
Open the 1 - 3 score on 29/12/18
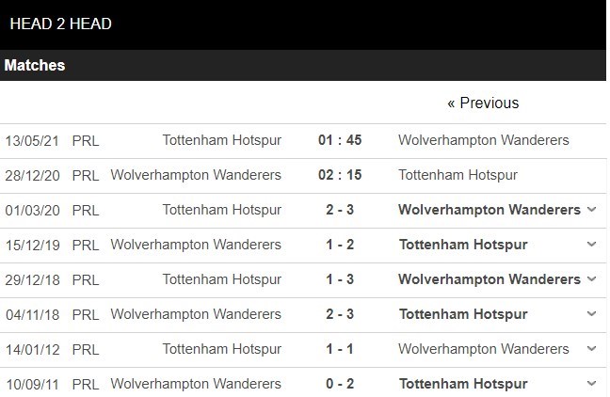[x=340, y=279]
